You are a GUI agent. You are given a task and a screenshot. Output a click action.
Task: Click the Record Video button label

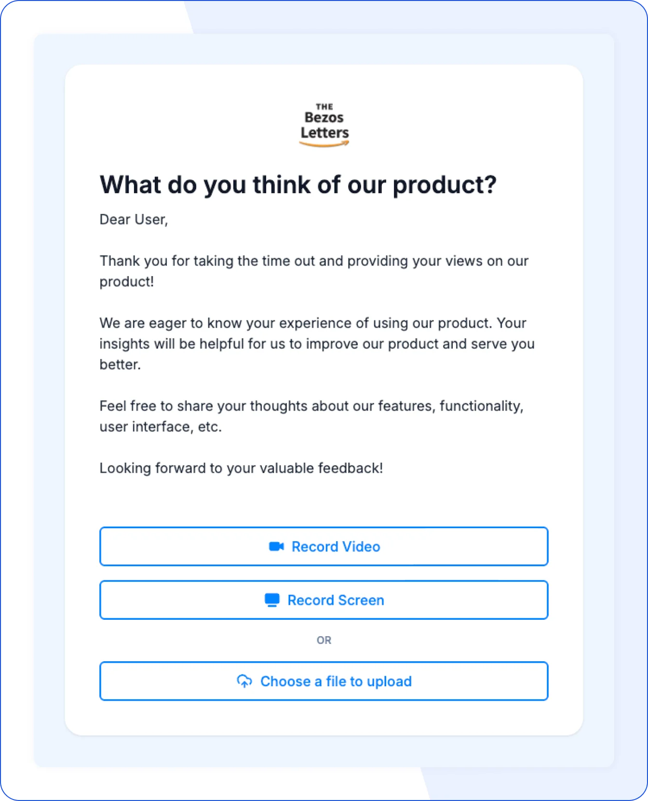[336, 547]
